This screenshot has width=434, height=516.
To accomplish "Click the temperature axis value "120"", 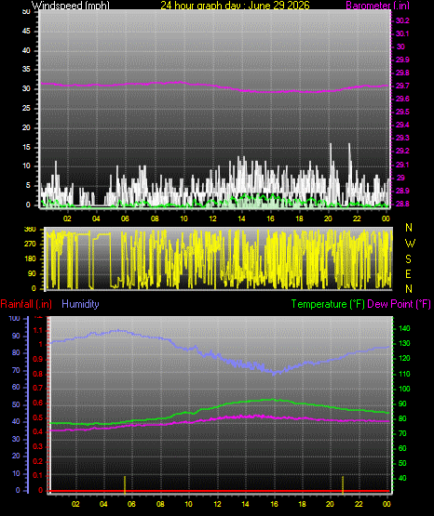I will click(x=405, y=359).
